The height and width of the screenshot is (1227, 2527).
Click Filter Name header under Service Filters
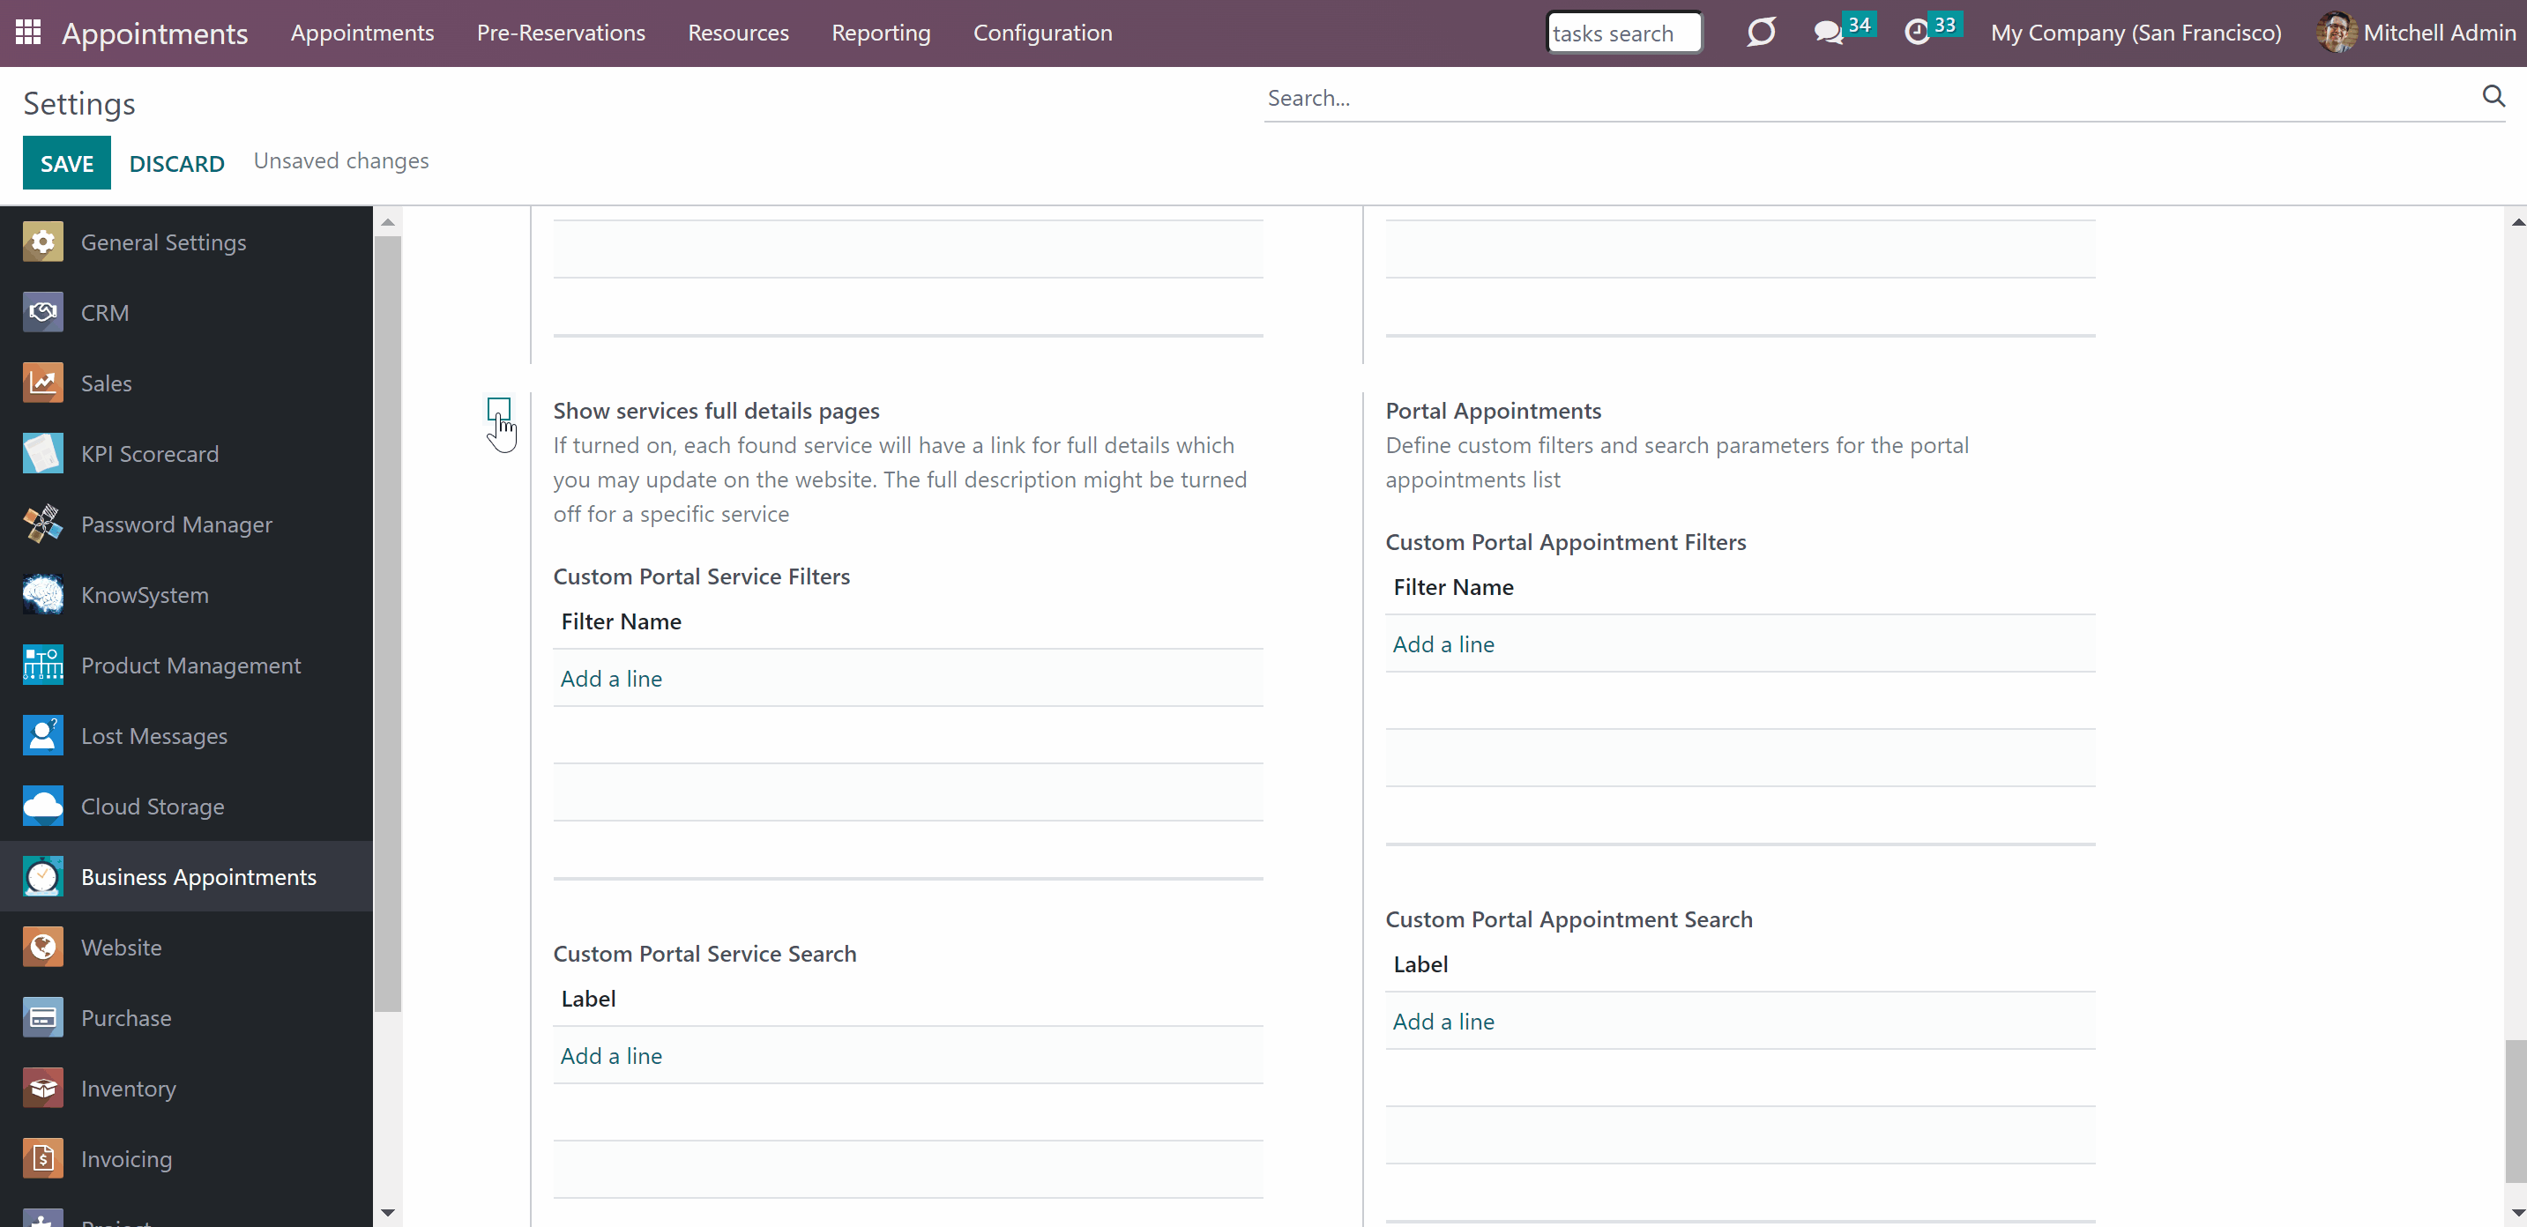(x=621, y=621)
